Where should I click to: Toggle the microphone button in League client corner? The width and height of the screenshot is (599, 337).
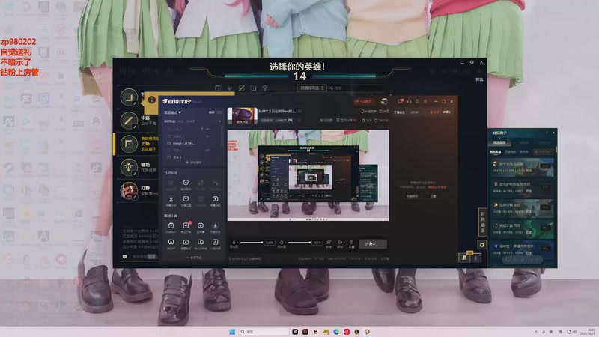[x=476, y=258]
